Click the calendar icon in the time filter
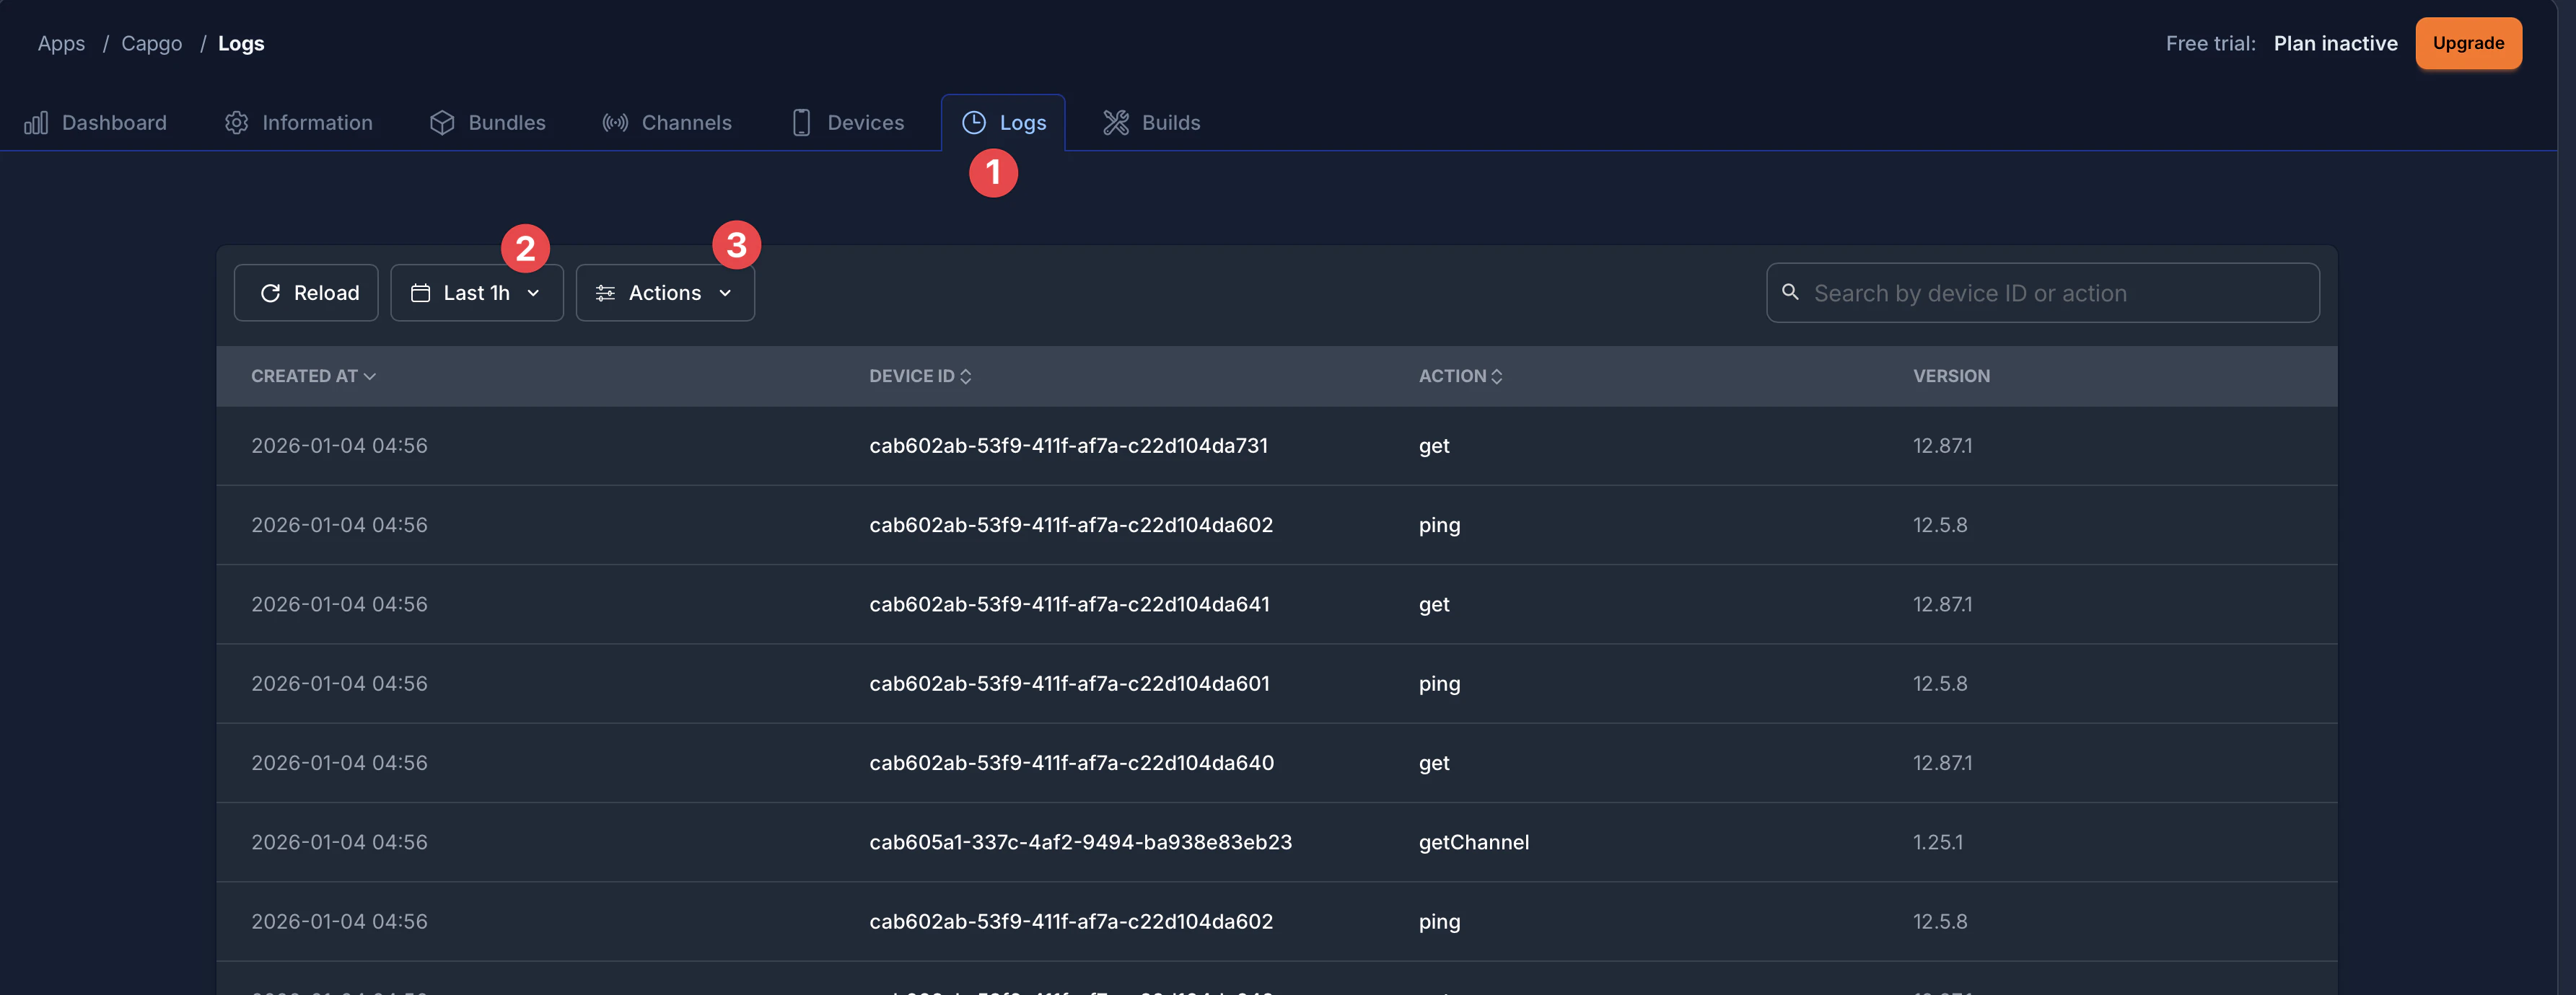The width and height of the screenshot is (2576, 995). click(x=422, y=293)
